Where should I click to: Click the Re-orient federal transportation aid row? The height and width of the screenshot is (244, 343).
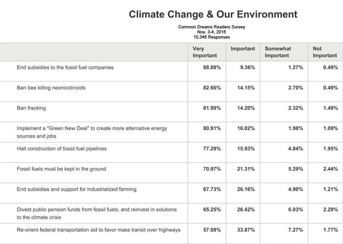98,230
